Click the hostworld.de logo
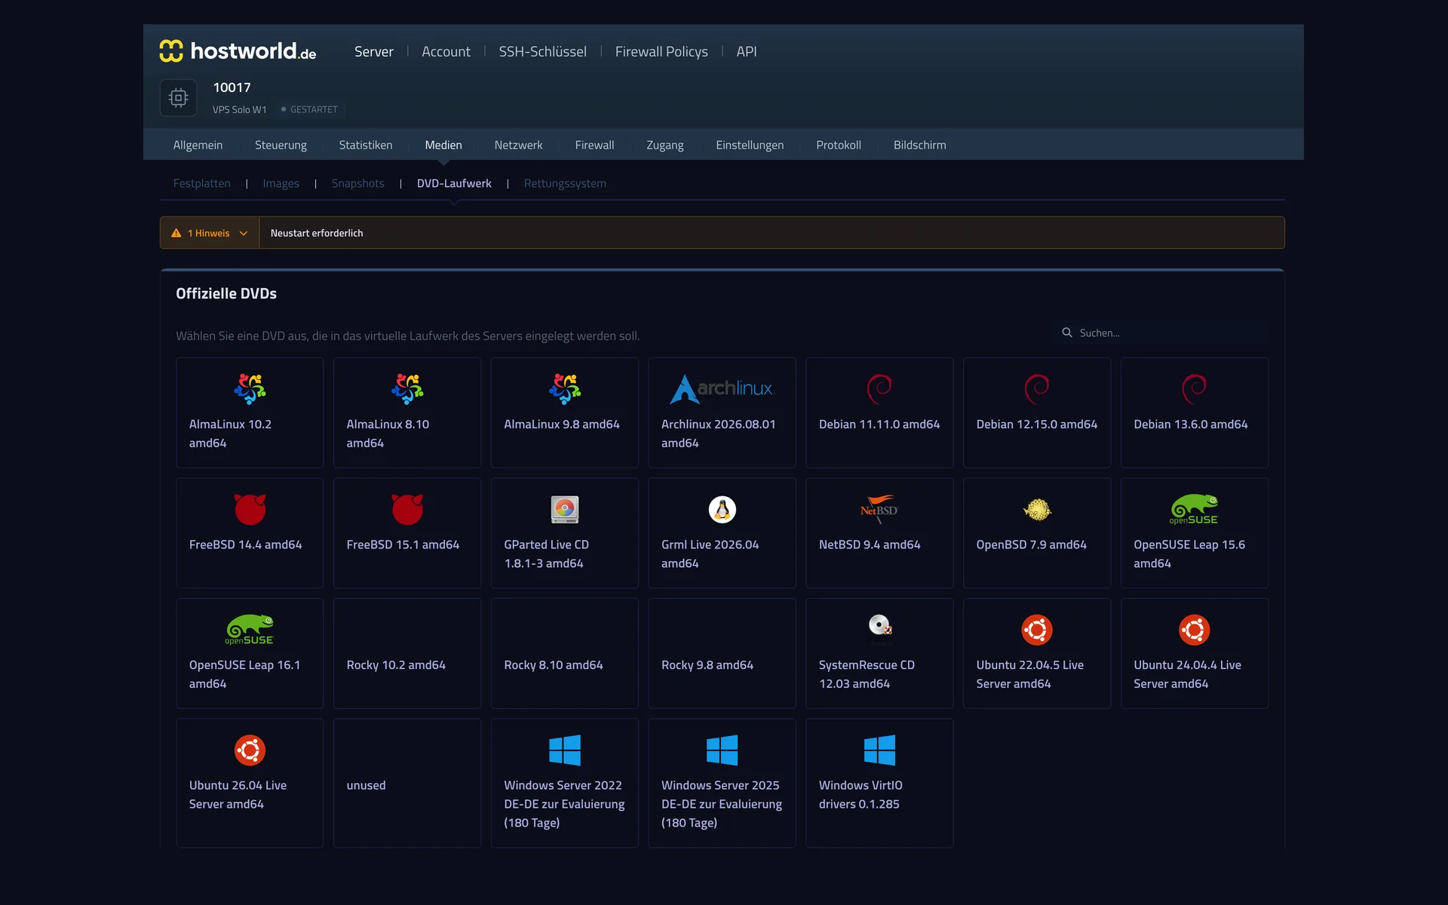 pos(238,51)
